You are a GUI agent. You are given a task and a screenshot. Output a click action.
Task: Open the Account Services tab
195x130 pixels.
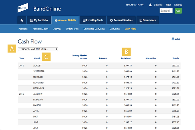point(121,20)
